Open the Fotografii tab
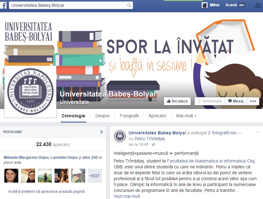 point(129,116)
